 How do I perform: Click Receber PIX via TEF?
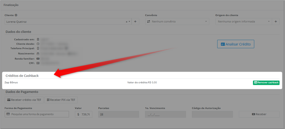click(61, 100)
